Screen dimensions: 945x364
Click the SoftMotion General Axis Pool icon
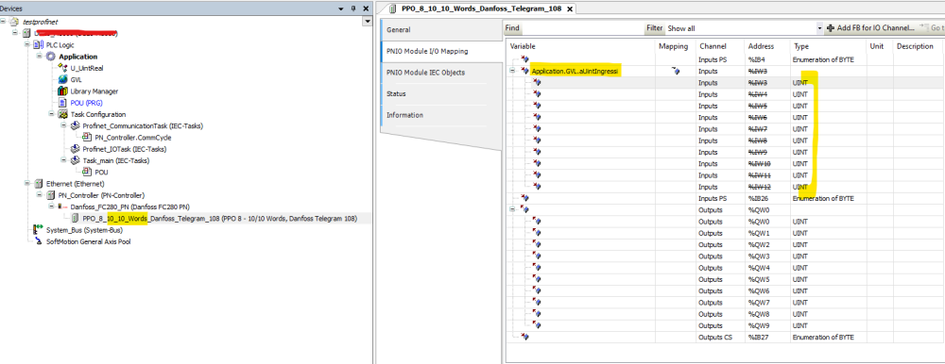pyautogui.click(x=38, y=241)
